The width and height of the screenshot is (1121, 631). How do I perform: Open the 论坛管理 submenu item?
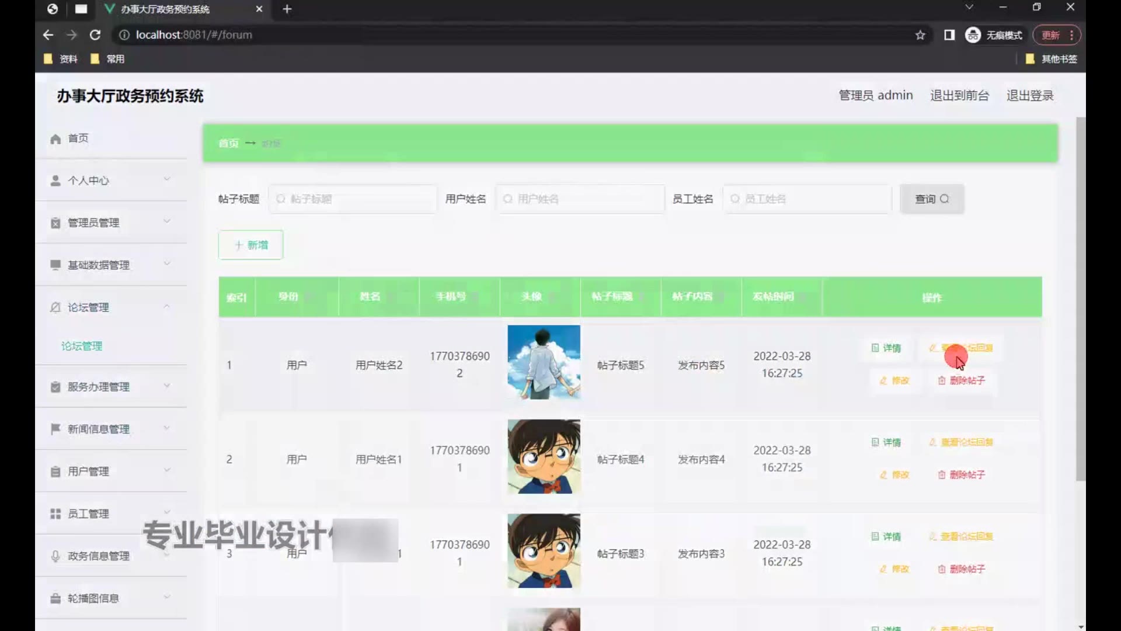tap(82, 346)
